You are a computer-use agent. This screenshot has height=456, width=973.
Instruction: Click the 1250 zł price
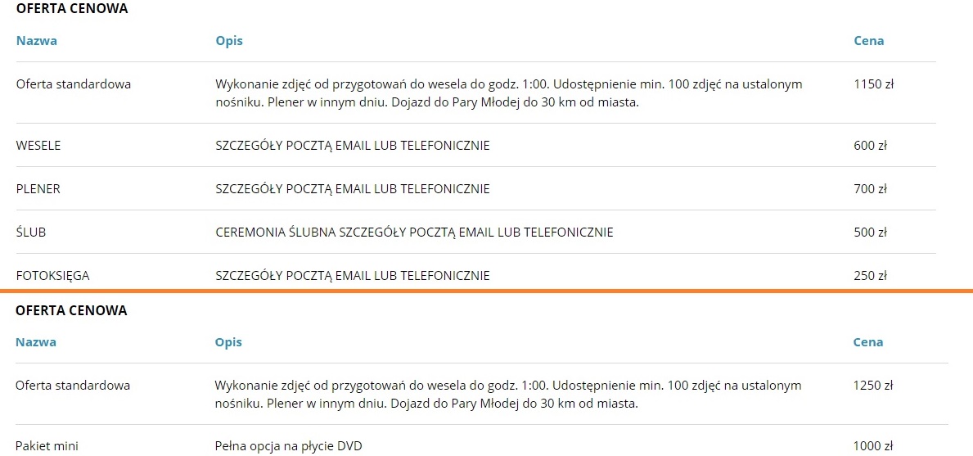pos(872,386)
